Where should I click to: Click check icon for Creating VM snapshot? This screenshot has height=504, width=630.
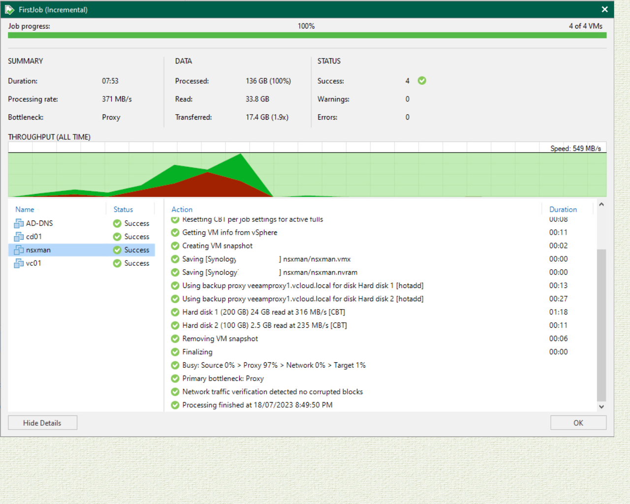[x=175, y=246]
